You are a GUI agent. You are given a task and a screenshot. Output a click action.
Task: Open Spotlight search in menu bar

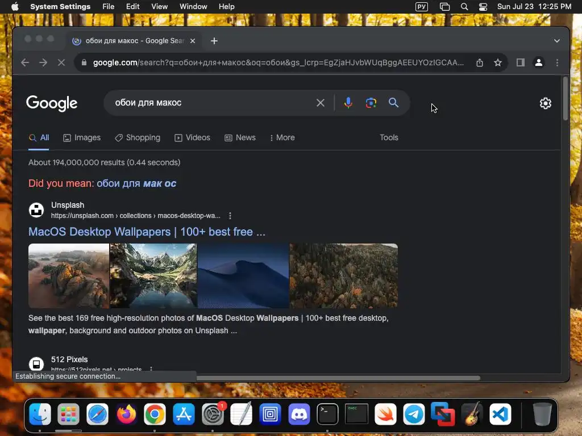(464, 7)
